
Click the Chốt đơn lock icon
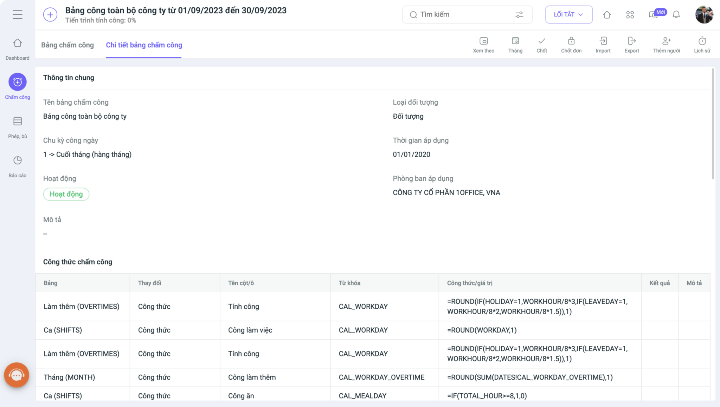[571, 41]
